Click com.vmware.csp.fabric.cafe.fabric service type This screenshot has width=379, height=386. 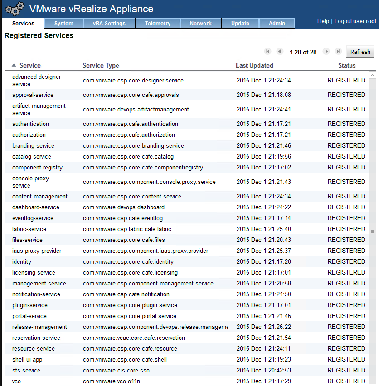pyautogui.click(x=127, y=229)
